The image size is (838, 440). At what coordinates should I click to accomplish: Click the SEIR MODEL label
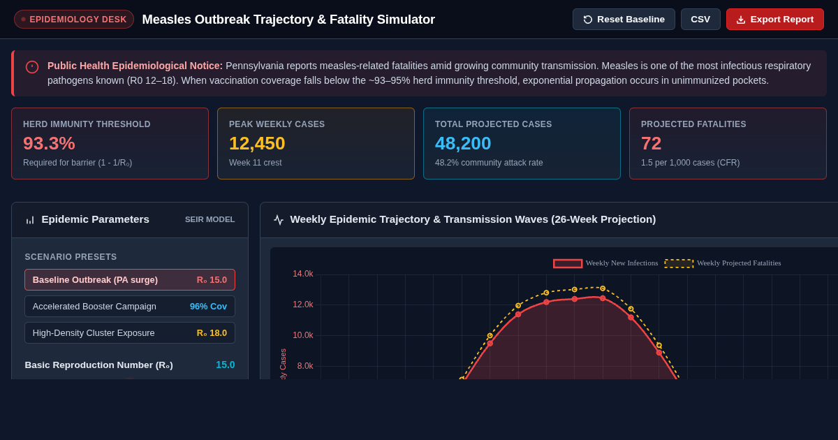click(x=210, y=219)
